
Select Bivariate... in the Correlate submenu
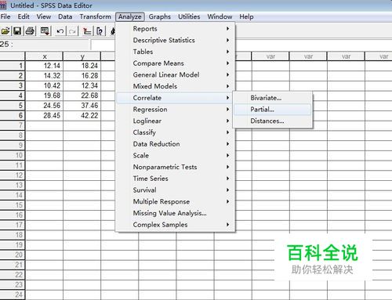coord(273,98)
